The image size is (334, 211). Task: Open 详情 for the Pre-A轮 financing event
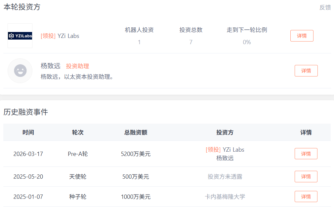[306, 154]
